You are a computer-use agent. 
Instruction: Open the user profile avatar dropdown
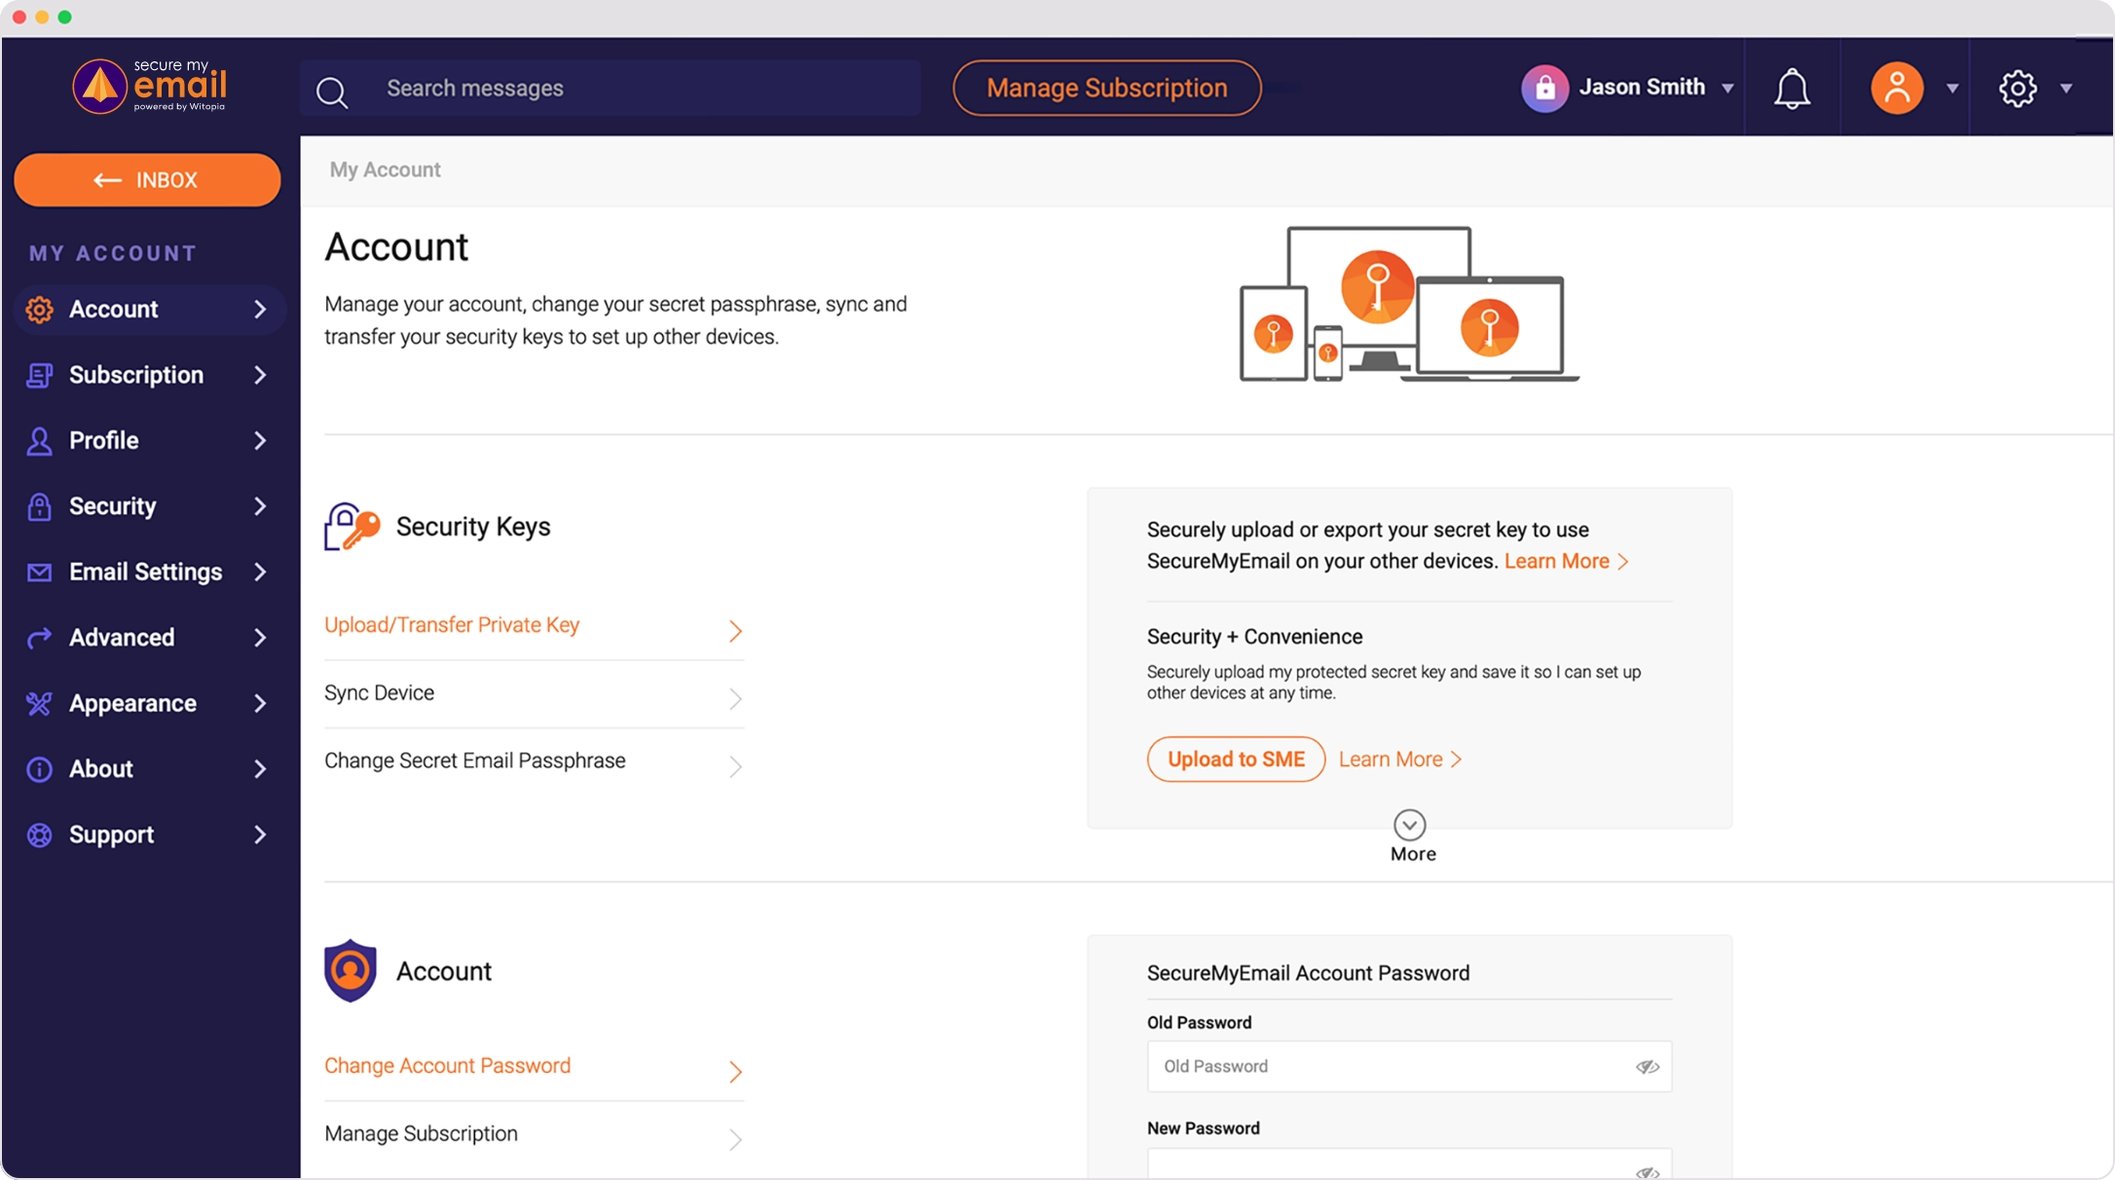[1953, 90]
